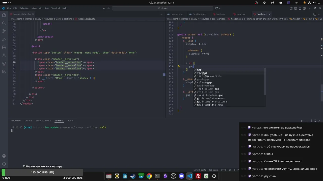Click 'sections' in left breadcrumb path
This screenshot has width=323, height=181.
pyautogui.click(x=68, y=19)
